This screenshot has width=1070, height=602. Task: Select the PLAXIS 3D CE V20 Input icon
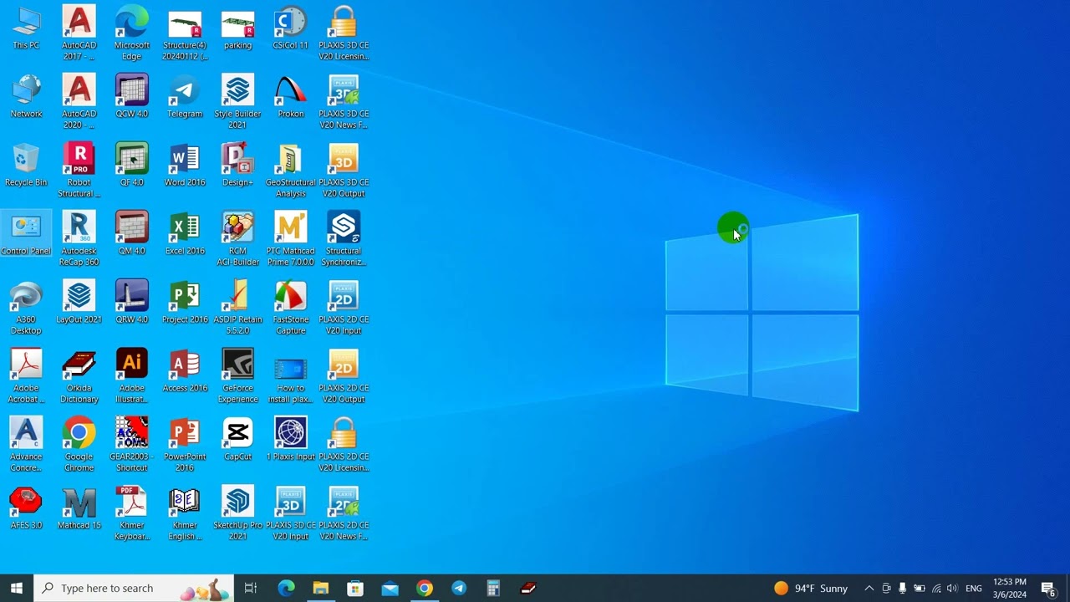point(290,513)
